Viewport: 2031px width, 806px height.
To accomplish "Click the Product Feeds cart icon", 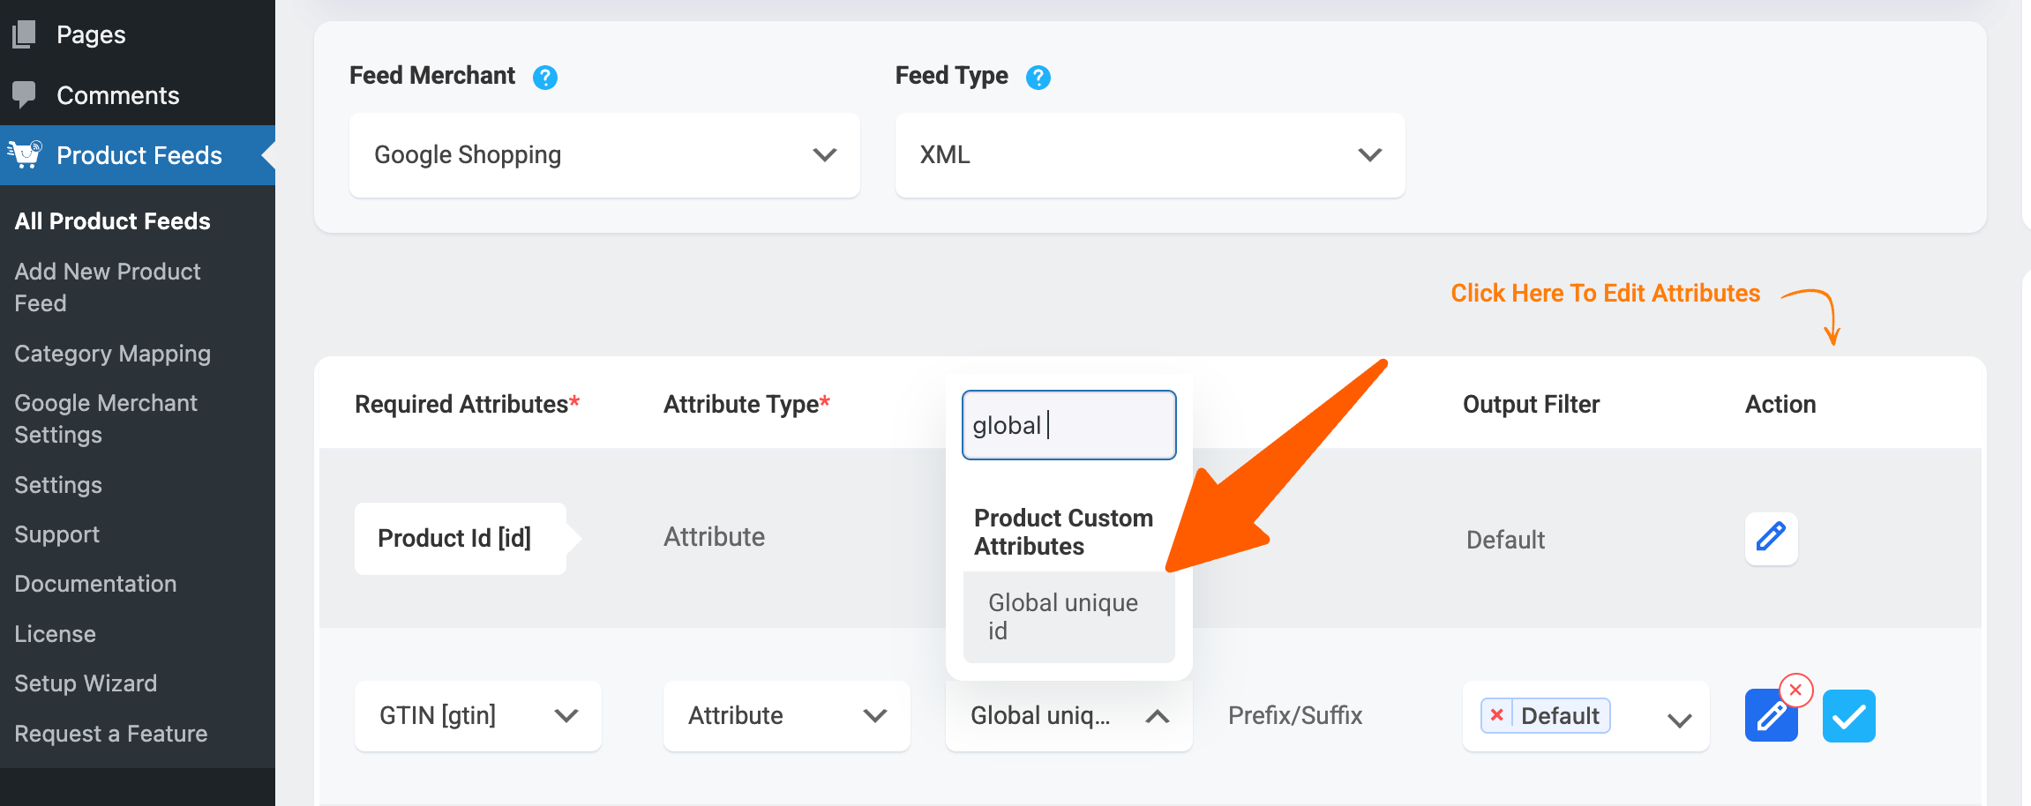I will click(x=25, y=154).
